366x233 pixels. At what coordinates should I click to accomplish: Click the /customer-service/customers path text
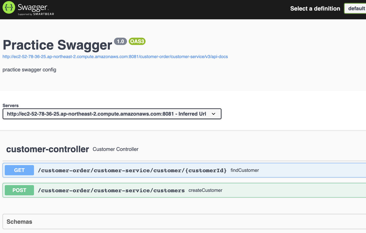coord(111,191)
